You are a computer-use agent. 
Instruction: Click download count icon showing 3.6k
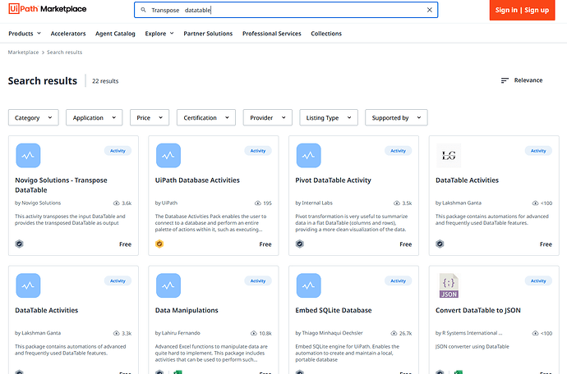[117, 203]
